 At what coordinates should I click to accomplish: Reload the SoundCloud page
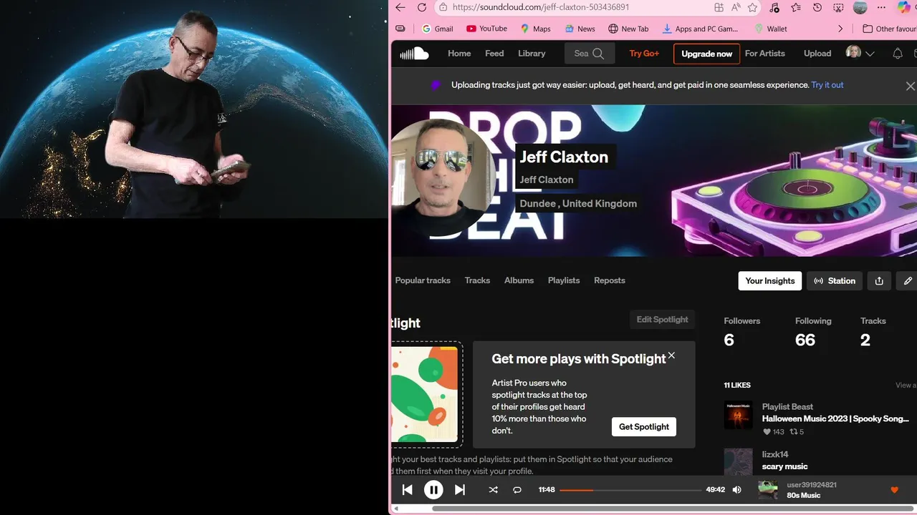tap(422, 7)
